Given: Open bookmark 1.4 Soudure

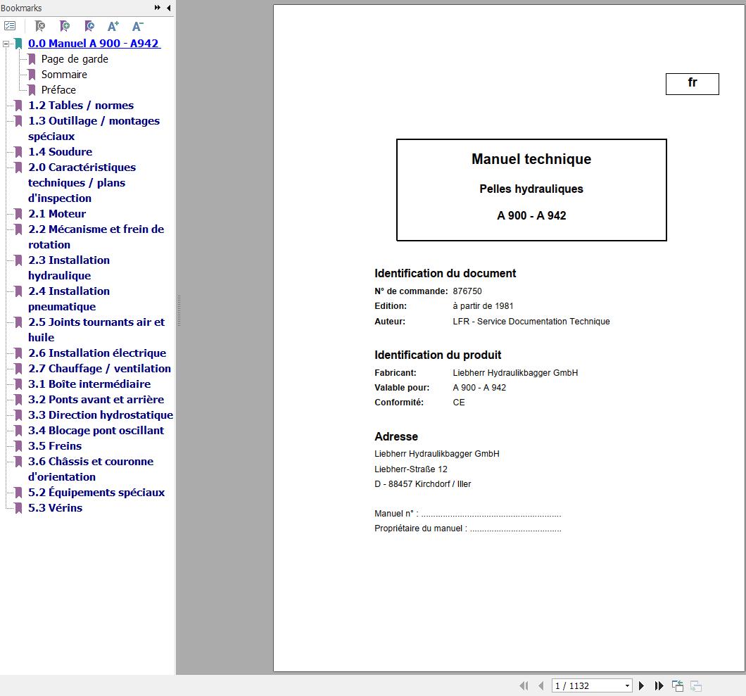Looking at the screenshot, I should (60, 152).
